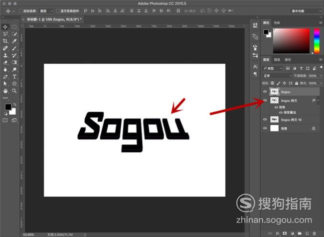This screenshot has height=237, width=324.
Task: Select the Eraser tool
Action: pos(5,62)
